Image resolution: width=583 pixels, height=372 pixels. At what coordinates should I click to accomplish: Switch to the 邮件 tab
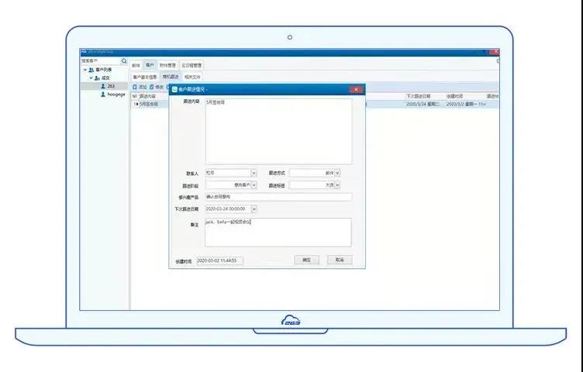coord(136,66)
